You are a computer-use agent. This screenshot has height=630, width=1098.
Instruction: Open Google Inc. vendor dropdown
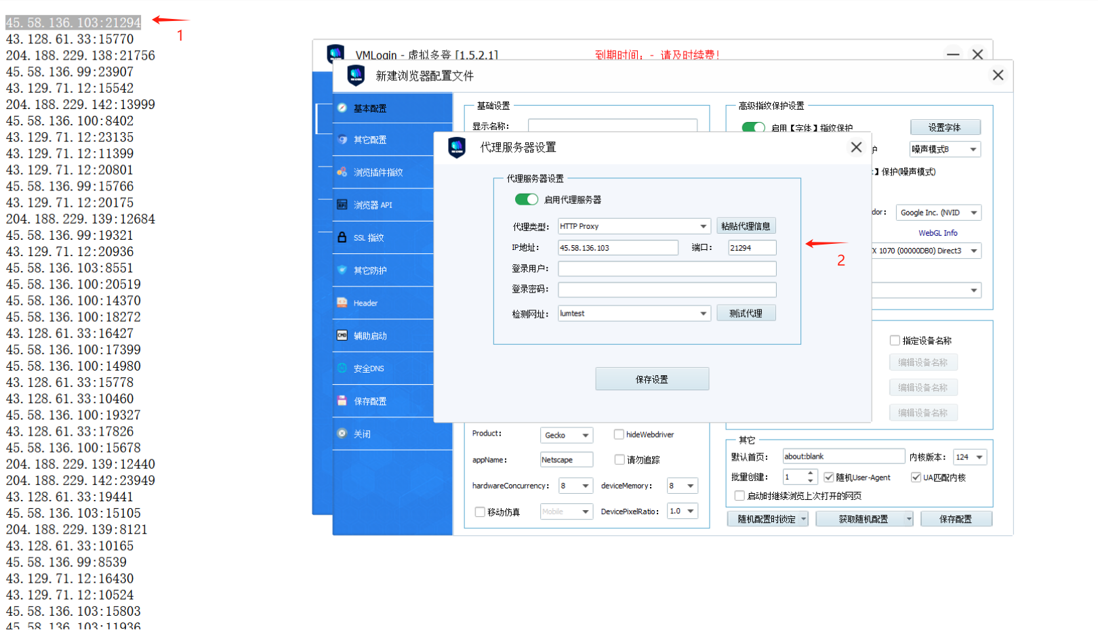point(939,213)
